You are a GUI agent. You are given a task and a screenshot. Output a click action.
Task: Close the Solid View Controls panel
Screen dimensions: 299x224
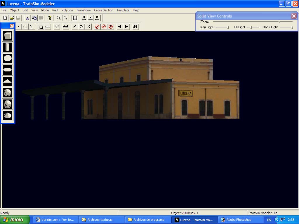pyautogui.click(x=294, y=16)
